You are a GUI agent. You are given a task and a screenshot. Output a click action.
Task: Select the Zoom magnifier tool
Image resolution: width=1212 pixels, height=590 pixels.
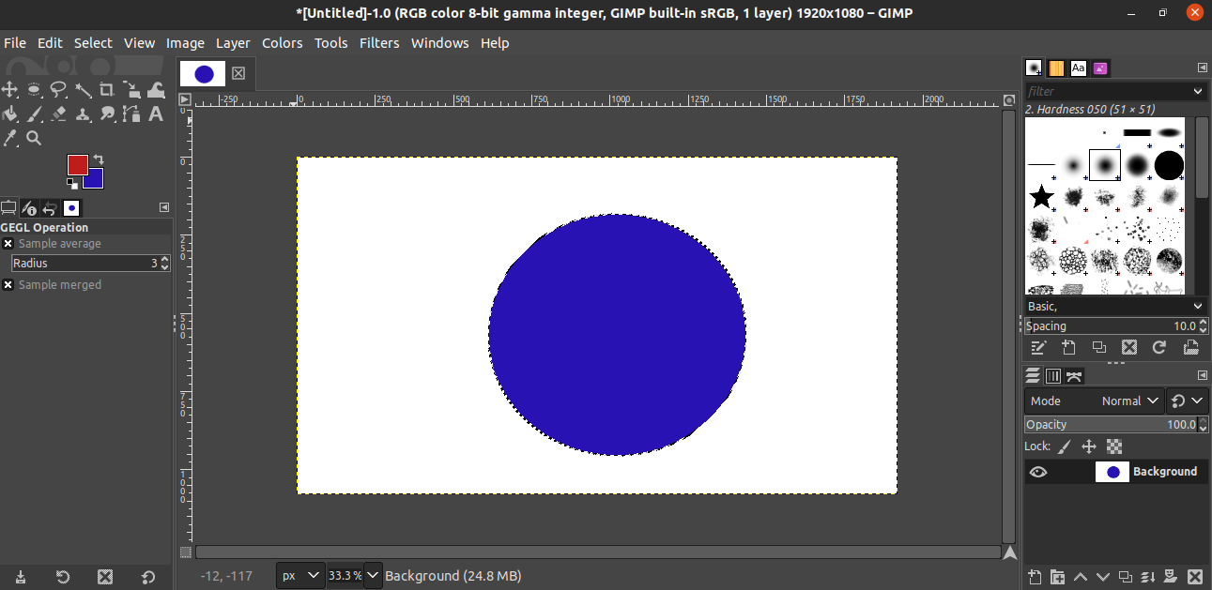tap(34, 139)
